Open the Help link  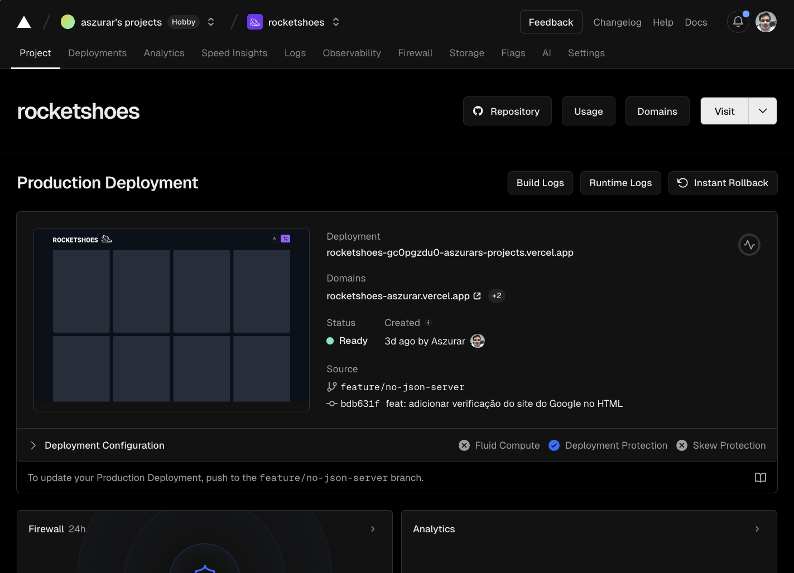click(663, 22)
